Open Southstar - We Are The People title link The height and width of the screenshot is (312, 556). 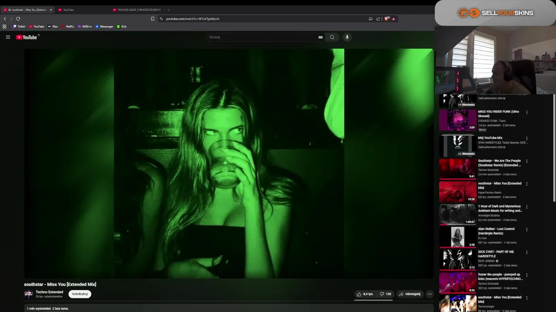[500, 163]
